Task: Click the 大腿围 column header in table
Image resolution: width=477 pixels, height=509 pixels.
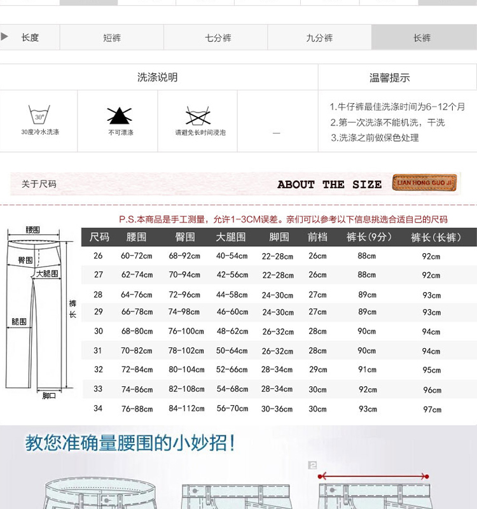Action: (x=231, y=237)
